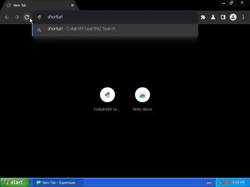Open the Windows start menu
This screenshot has width=250, height=187.
tap(15, 182)
